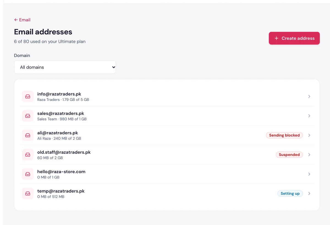
Task: Expand info@razatraders.pk with its chevron
Action: [x=309, y=96]
